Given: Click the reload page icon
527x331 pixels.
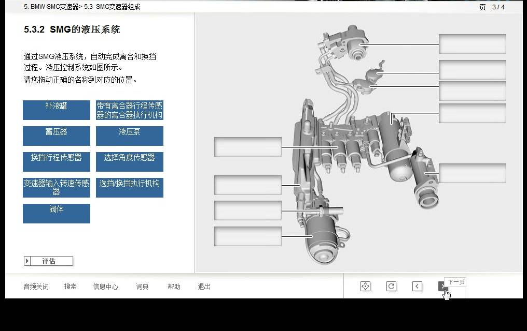Looking at the screenshot, I should (391, 287).
